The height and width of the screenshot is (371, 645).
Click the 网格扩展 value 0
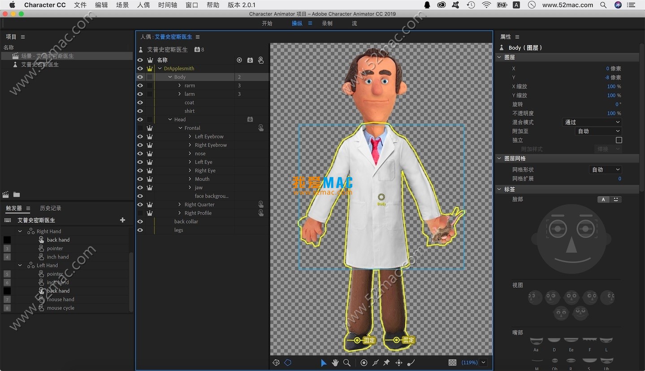620,179
